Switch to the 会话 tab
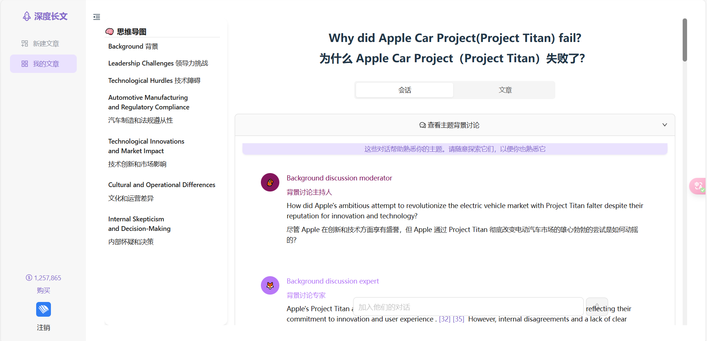 tap(405, 90)
